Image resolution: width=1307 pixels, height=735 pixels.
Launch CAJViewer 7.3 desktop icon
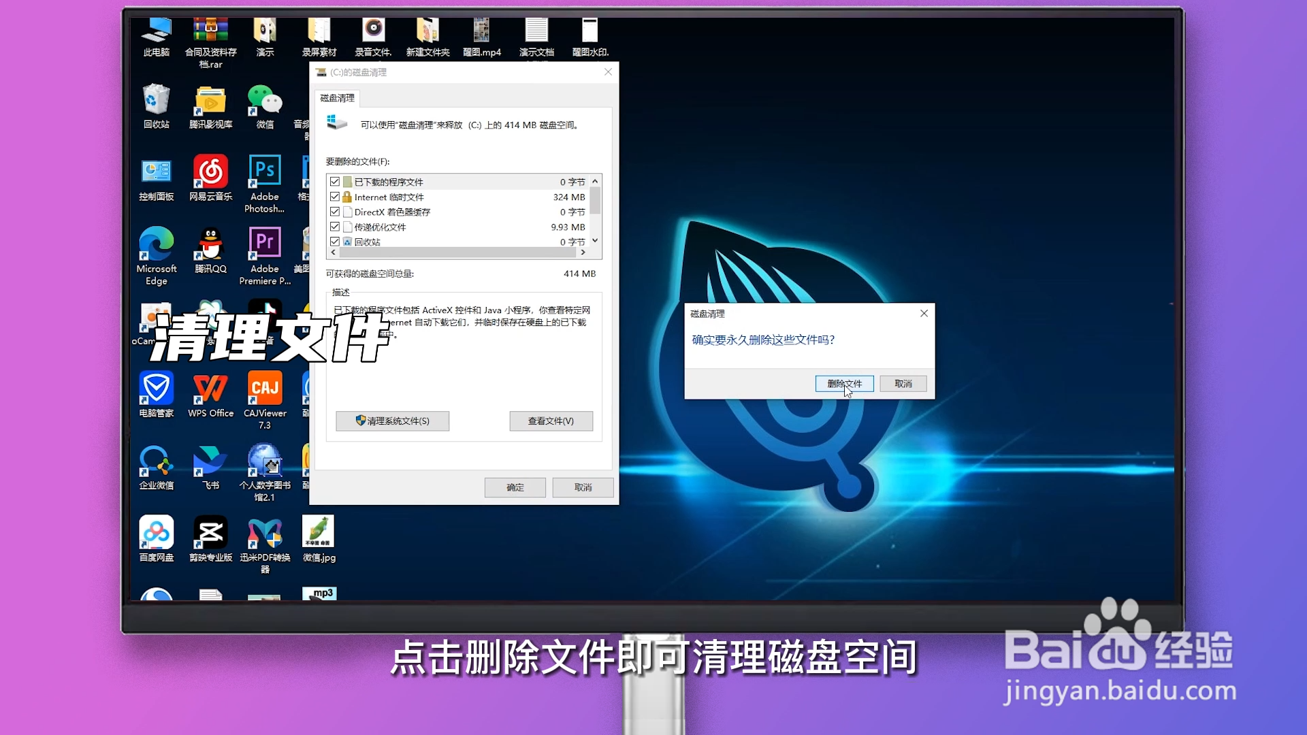(265, 400)
